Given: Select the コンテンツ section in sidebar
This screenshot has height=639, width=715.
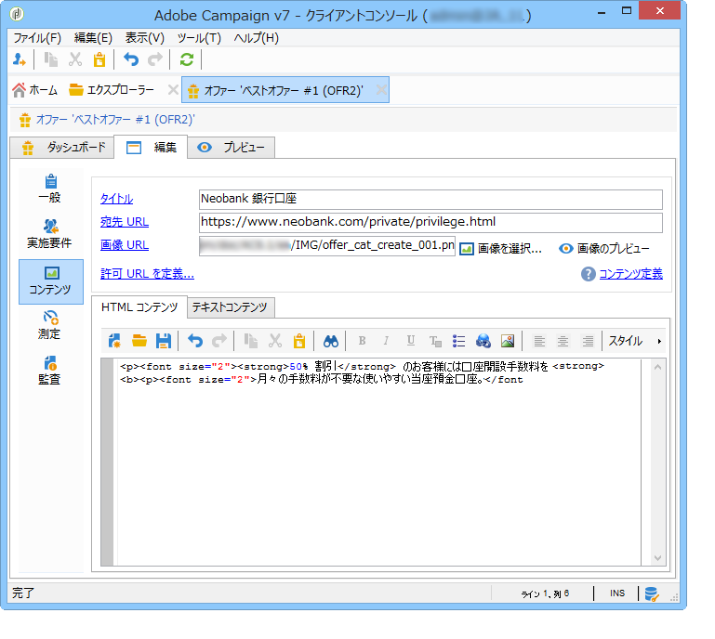Looking at the screenshot, I should click(x=50, y=281).
